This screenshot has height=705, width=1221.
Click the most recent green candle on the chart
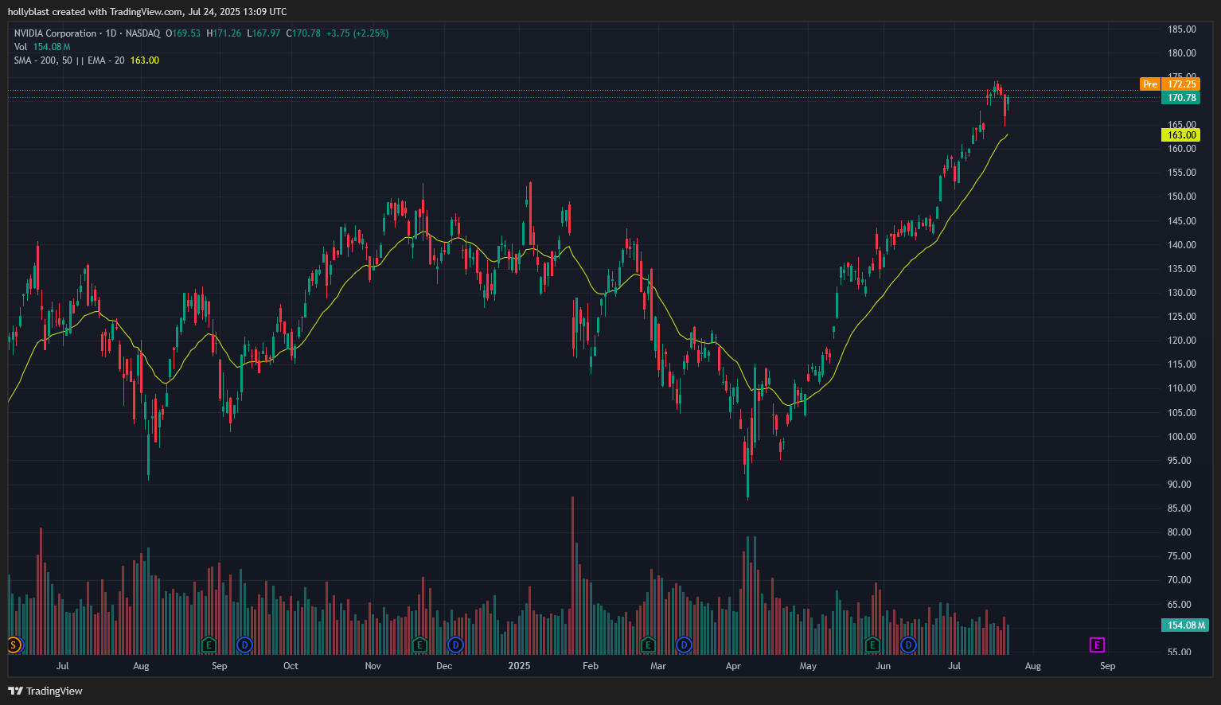click(x=1008, y=102)
